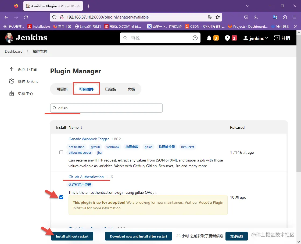Open the extensions puzzle icon
Image resolution: width=301 pixels, height=244 pixels.
285,17
